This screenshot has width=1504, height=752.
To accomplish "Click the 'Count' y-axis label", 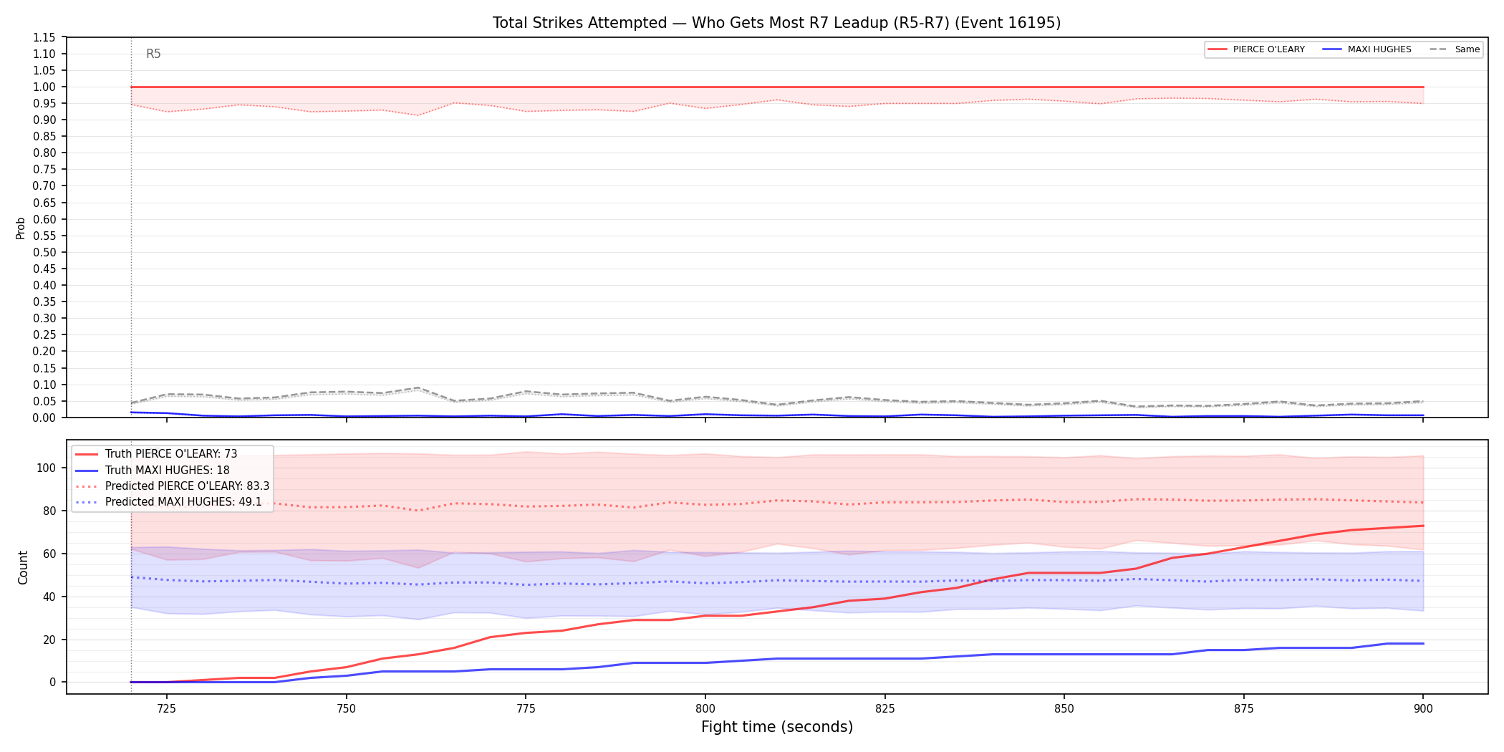I will (23, 567).
